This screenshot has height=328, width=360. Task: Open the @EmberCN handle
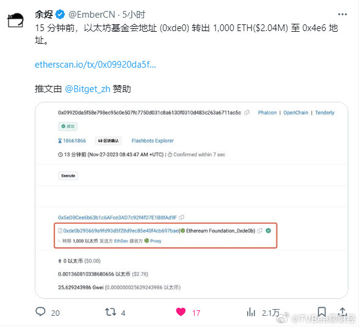[x=92, y=15]
